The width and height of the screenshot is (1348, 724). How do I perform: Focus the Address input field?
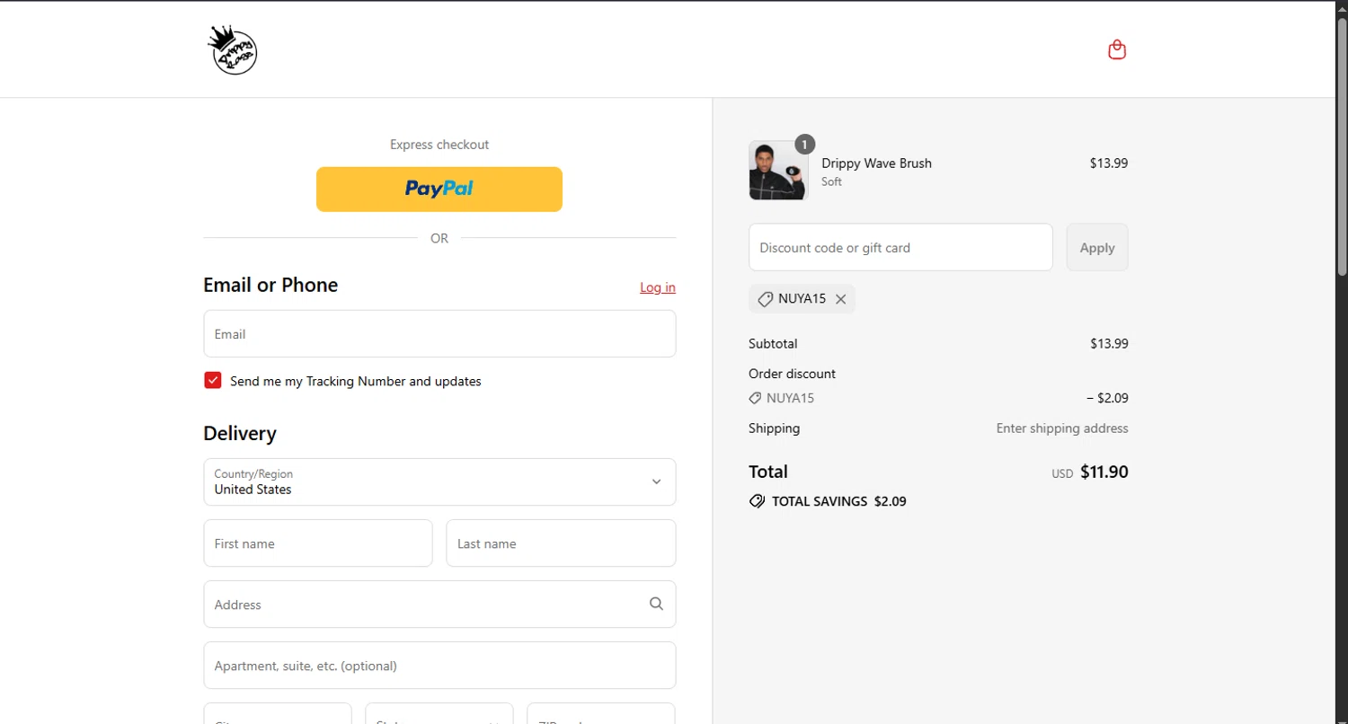pos(439,605)
